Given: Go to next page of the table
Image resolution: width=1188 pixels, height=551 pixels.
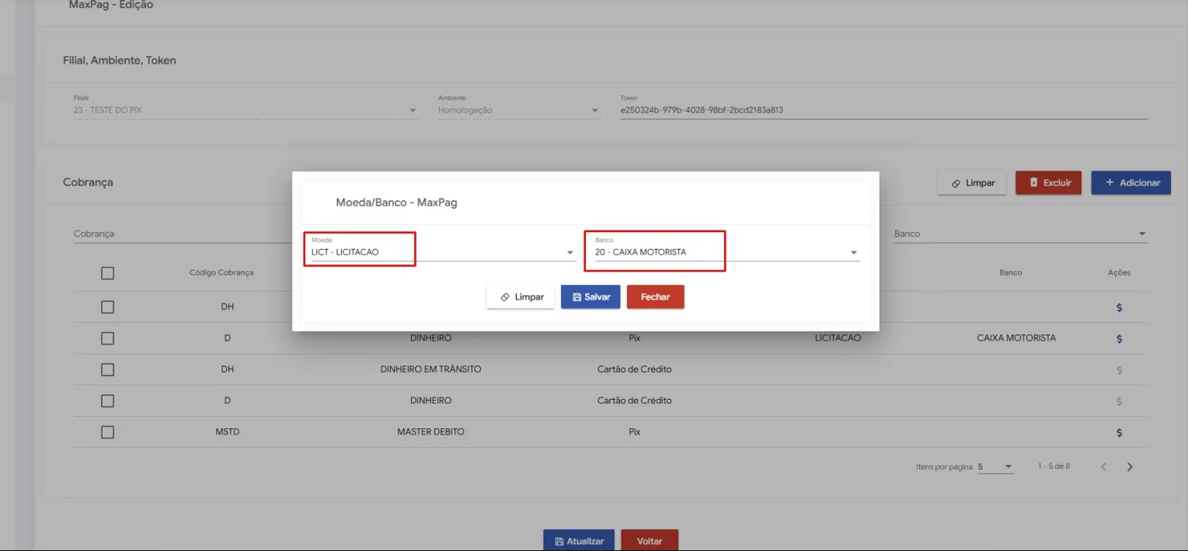Looking at the screenshot, I should click(1130, 467).
